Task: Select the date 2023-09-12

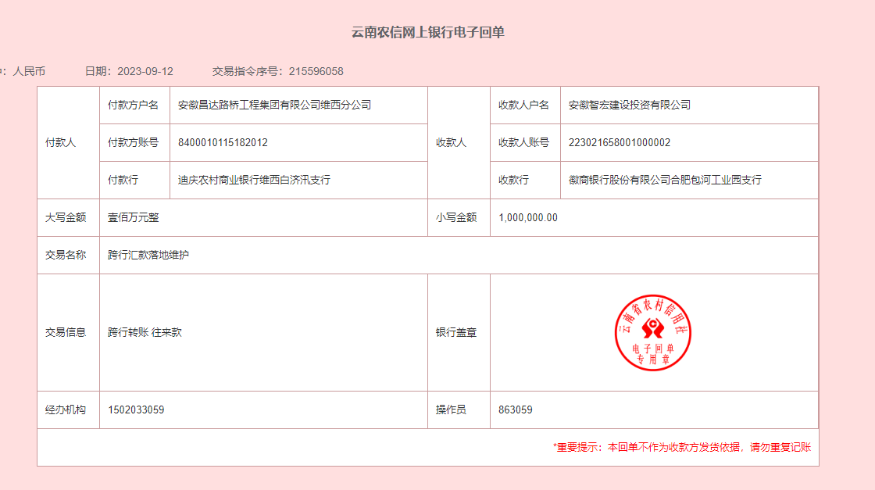Action: coord(145,71)
